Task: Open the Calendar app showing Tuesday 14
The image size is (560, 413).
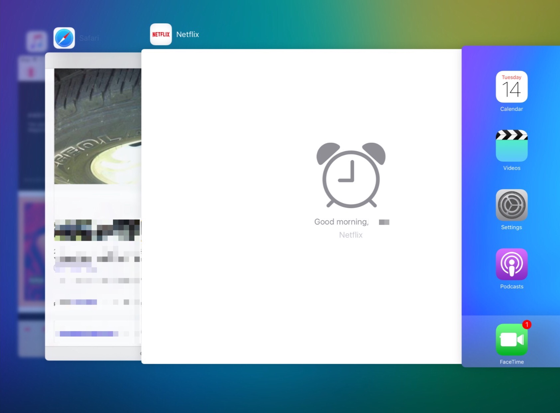Action: 511,87
